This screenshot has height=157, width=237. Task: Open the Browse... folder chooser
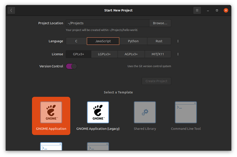click(x=160, y=23)
